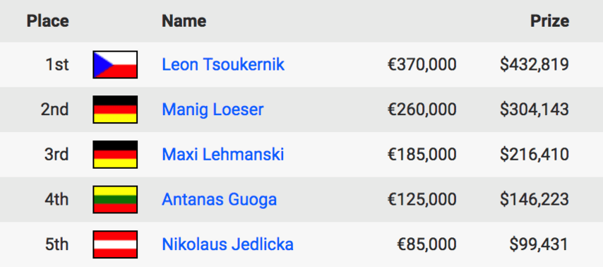This screenshot has width=603, height=267.
Task: Open Nikolaus Jedlicka's player profile link
Action: pyautogui.click(x=227, y=244)
